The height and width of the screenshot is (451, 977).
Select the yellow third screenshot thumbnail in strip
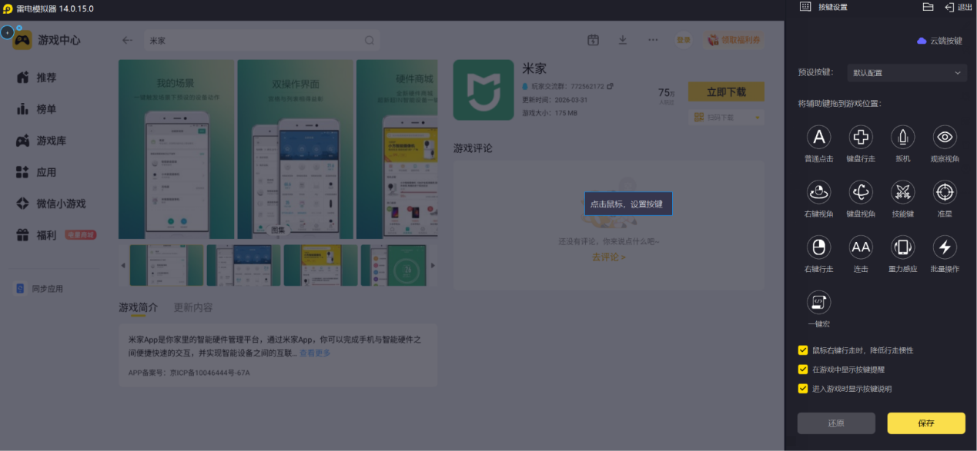(320, 266)
